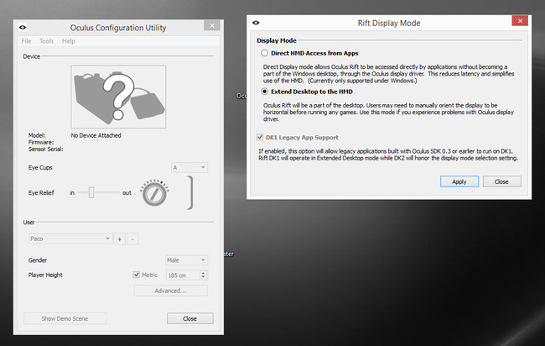Click the eye icon in Oculus Configuration Utility title bar
The height and width of the screenshot is (346, 545).
23,27
